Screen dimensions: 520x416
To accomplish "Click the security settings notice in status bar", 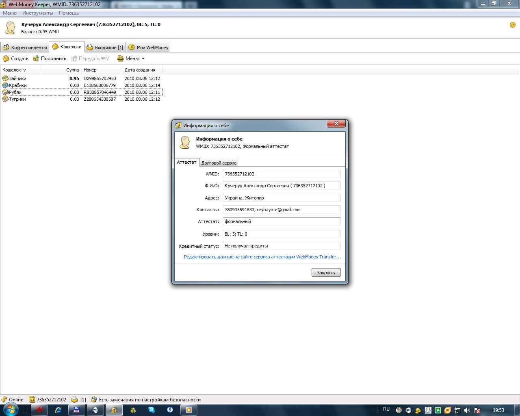I will click(x=150, y=400).
